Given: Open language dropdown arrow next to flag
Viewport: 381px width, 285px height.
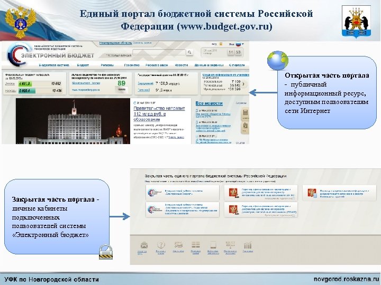Looking at the screenshot, I should click(242, 44).
